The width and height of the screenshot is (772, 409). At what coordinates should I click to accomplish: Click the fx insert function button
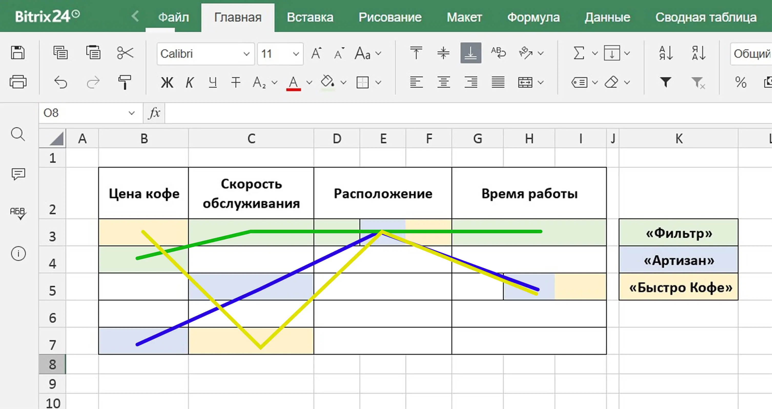click(x=154, y=113)
